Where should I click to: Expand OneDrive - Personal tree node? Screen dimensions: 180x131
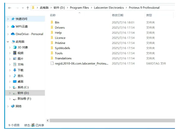(x=8, y=34)
